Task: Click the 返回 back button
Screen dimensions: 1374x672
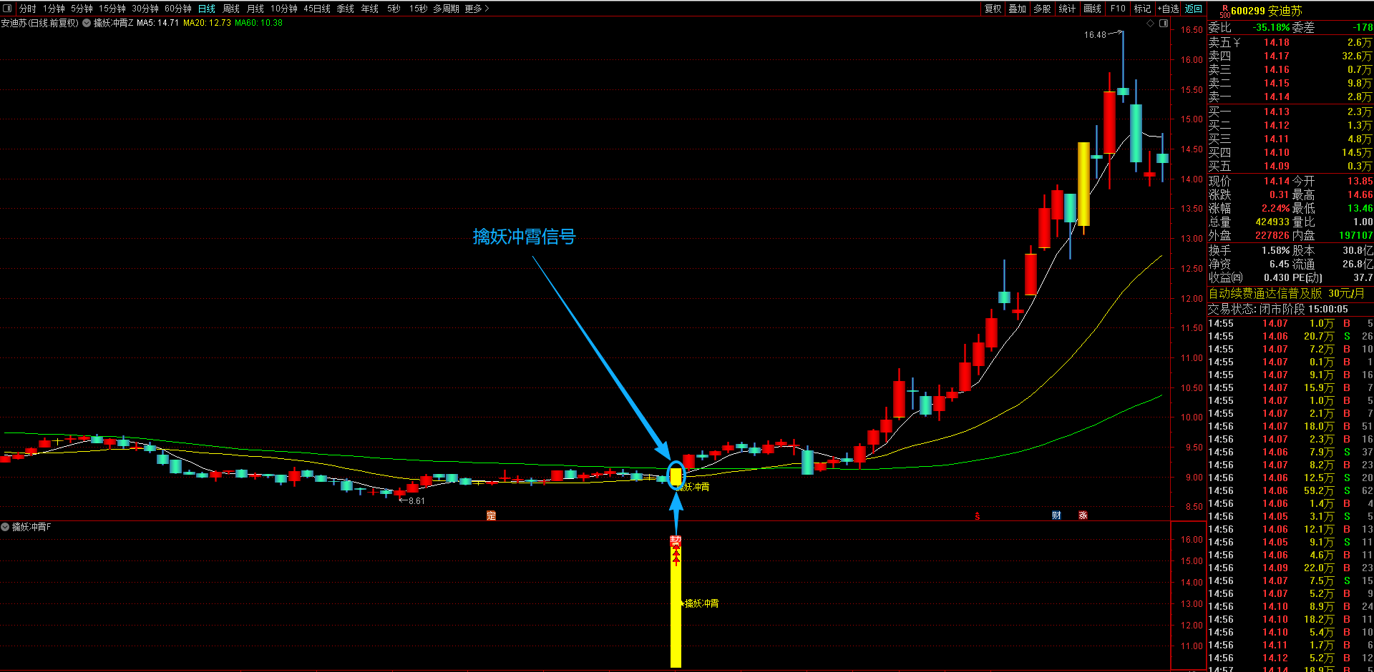Action: click(1194, 9)
